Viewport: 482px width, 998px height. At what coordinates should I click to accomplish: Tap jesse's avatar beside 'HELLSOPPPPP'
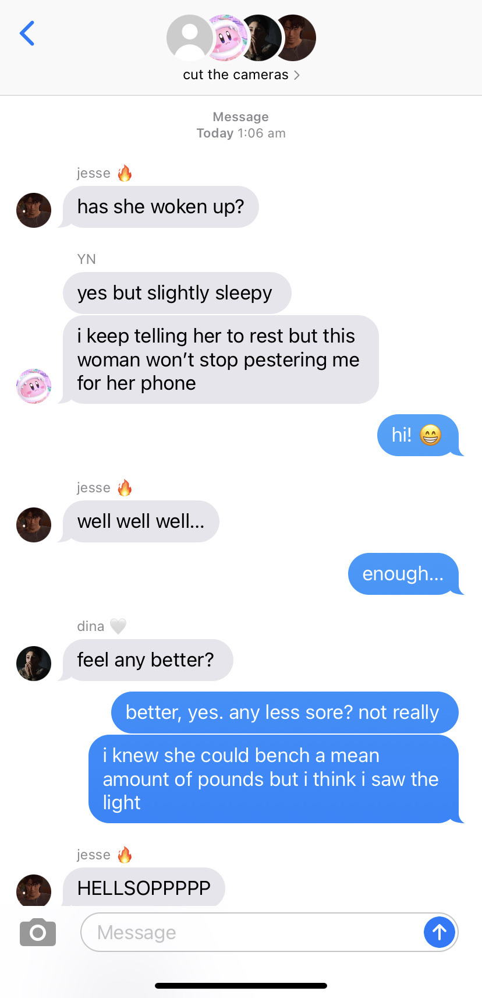pyautogui.click(x=34, y=890)
